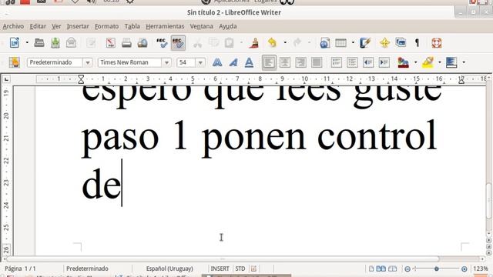Click Español (Uruguay) language status
The image size is (493, 277).
point(169,269)
